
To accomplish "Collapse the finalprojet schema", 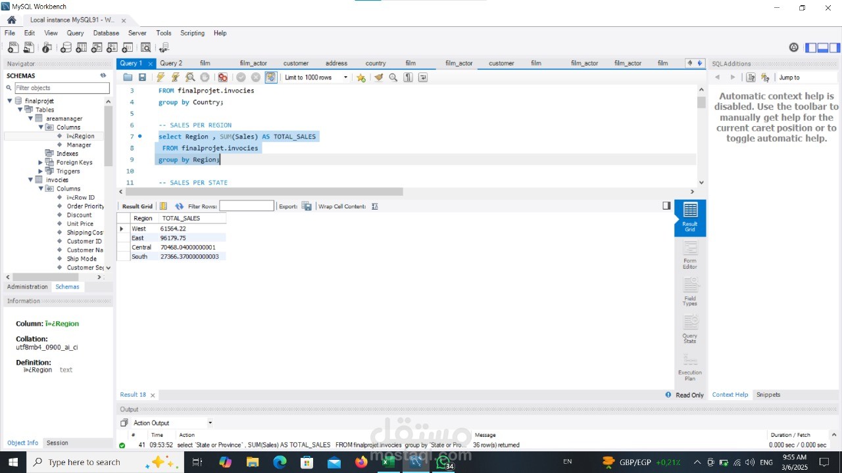I will click(x=10, y=101).
